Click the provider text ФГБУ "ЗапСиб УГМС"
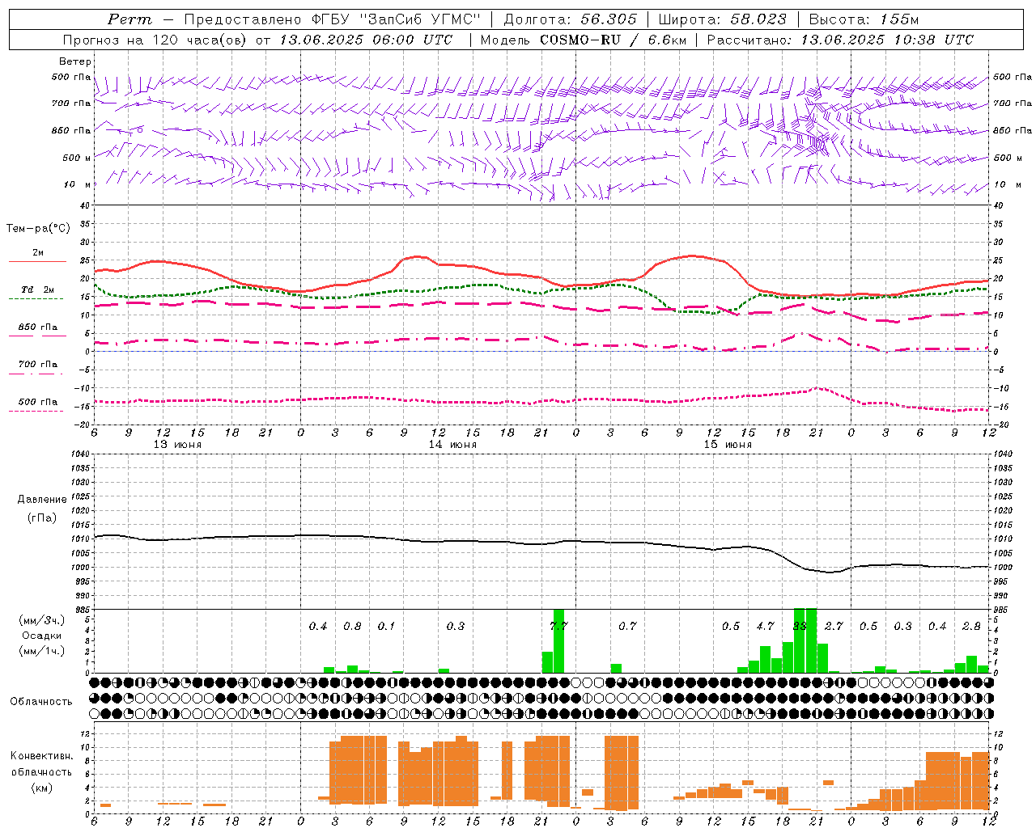 coord(396,19)
